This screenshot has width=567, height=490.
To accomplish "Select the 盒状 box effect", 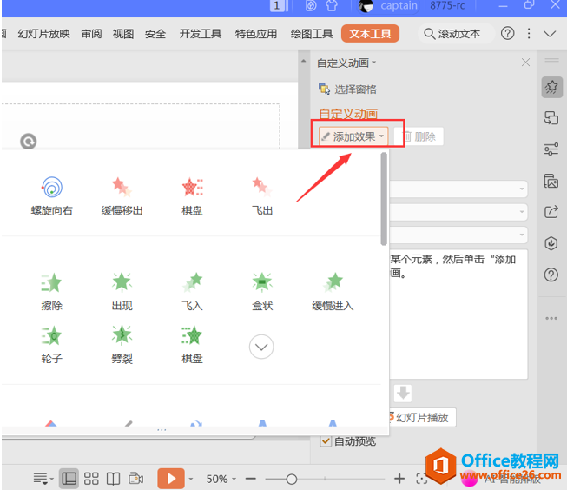I will (262, 292).
